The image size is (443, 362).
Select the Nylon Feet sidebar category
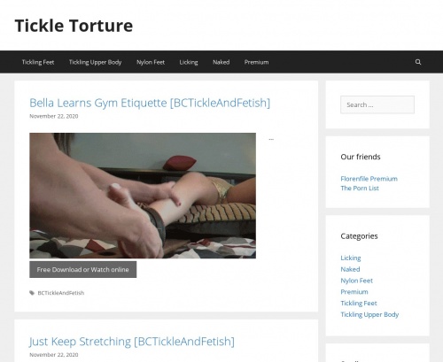pos(356,281)
